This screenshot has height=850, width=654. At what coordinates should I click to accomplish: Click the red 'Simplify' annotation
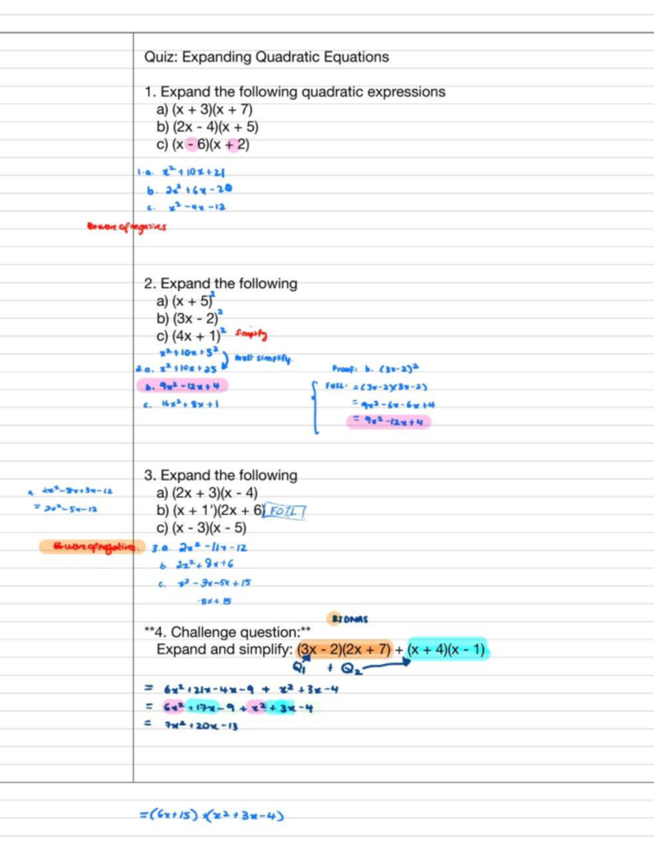[x=251, y=333]
